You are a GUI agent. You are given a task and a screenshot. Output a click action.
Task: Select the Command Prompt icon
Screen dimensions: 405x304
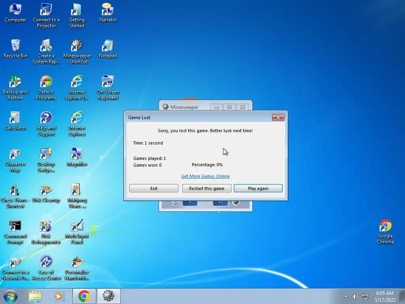point(15,232)
